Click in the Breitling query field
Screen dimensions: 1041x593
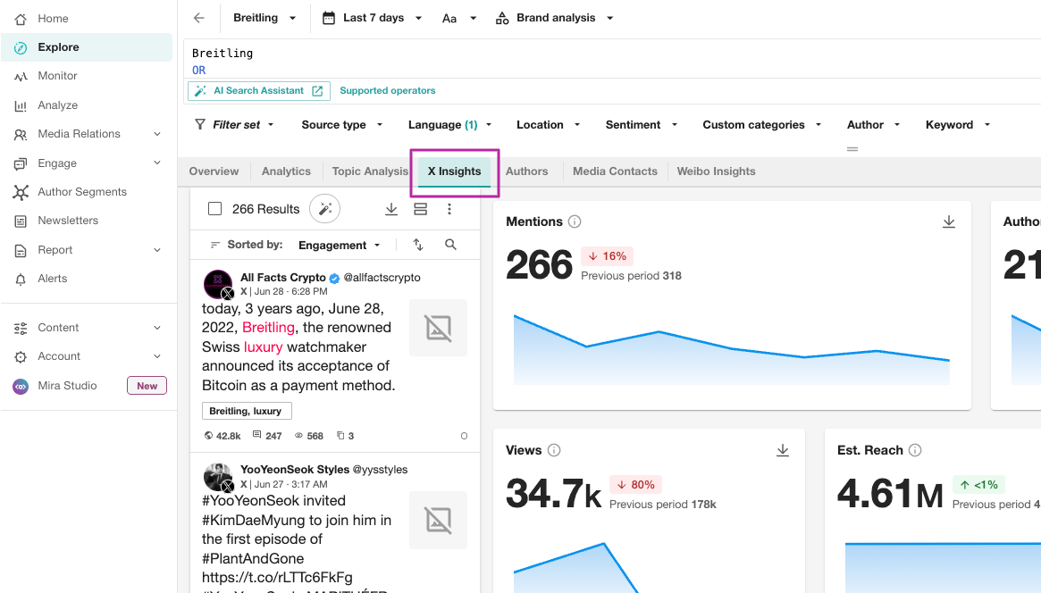pyautogui.click(x=611, y=60)
